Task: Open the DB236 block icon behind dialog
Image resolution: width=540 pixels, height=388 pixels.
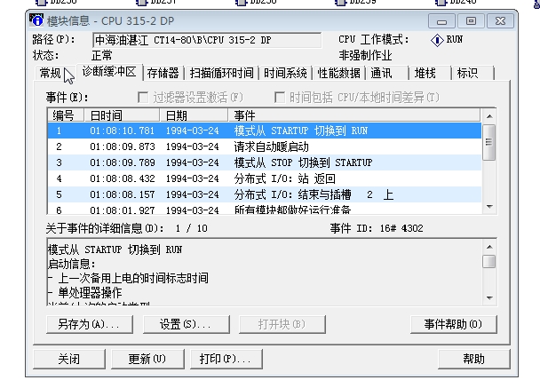Action: pyautogui.click(x=42, y=3)
